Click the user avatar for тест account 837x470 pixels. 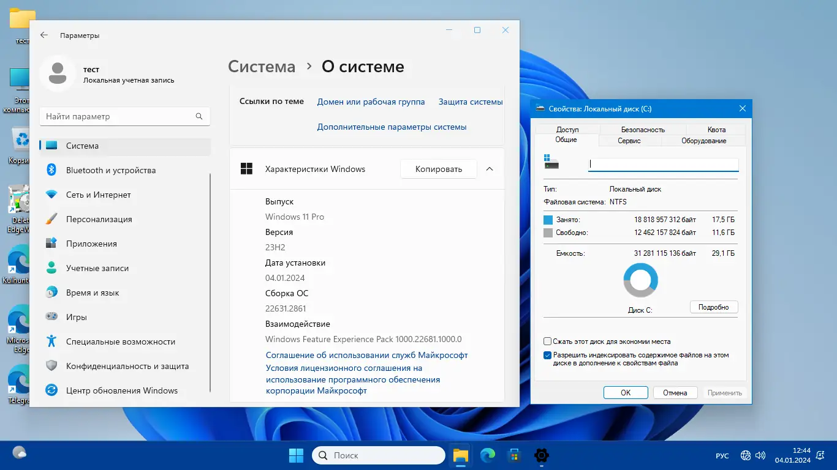58,73
